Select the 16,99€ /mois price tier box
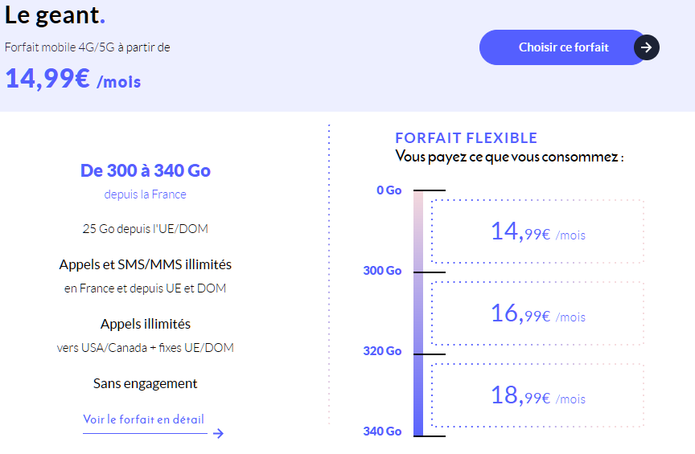The image size is (695, 454). pos(537,313)
